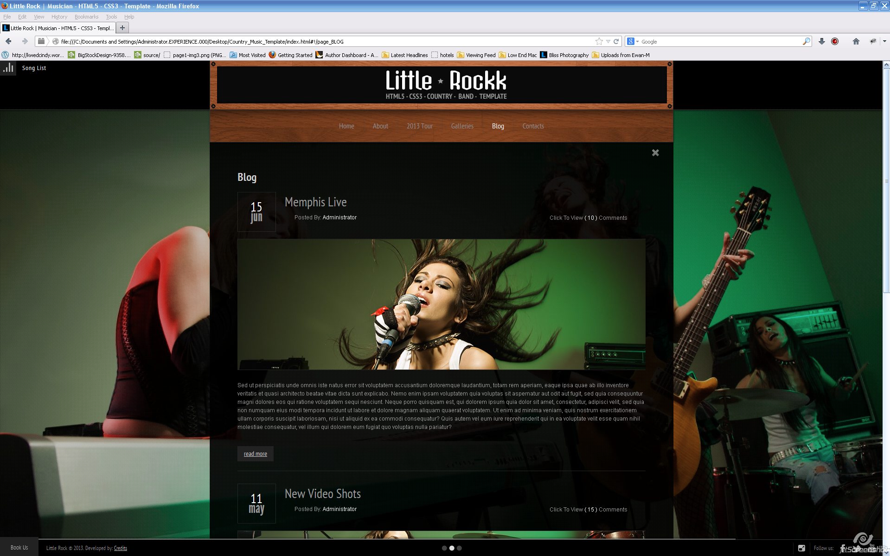Open the Uploads from Ewan-M bookmark

(621, 55)
